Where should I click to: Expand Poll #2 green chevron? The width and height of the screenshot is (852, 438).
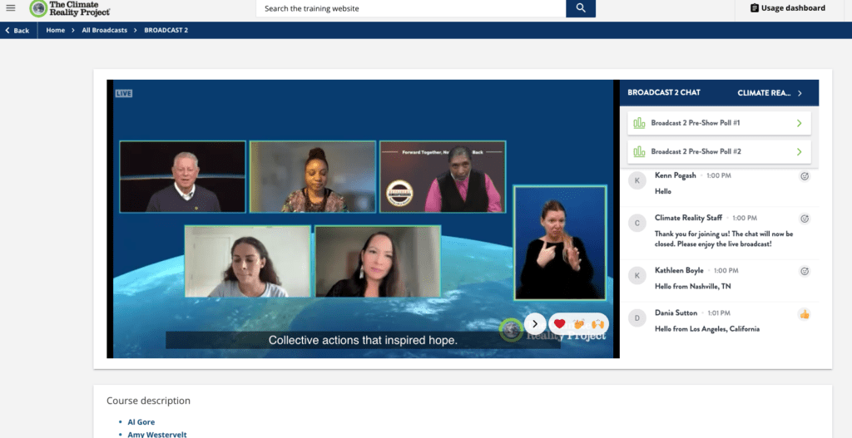(x=800, y=152)
